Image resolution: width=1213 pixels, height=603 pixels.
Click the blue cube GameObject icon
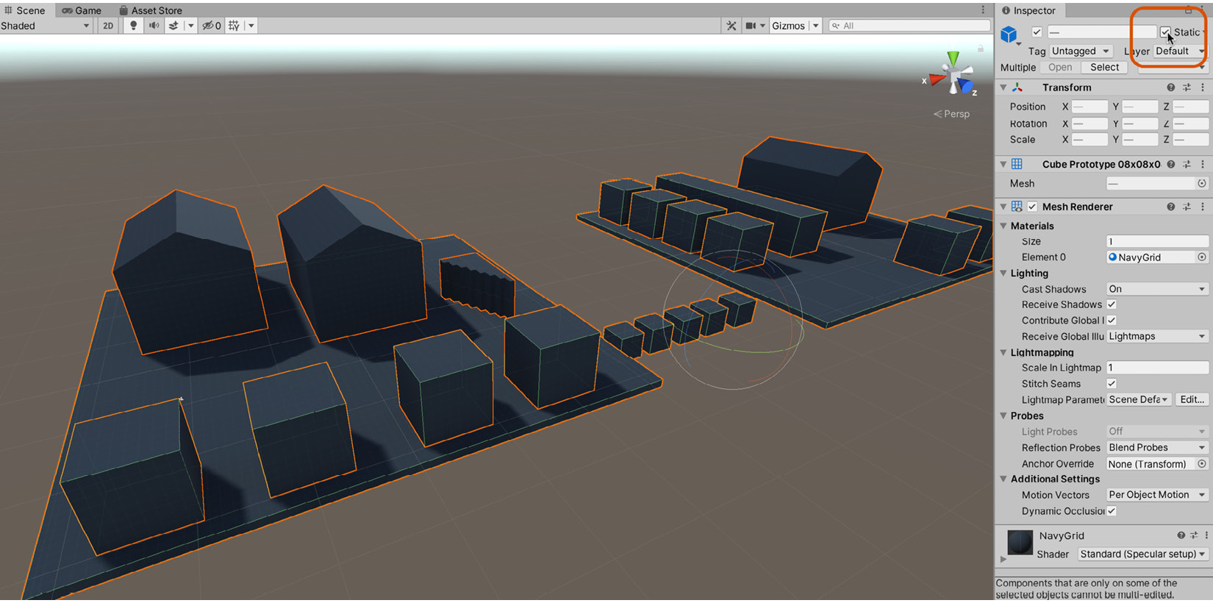tap(1009, 34)
